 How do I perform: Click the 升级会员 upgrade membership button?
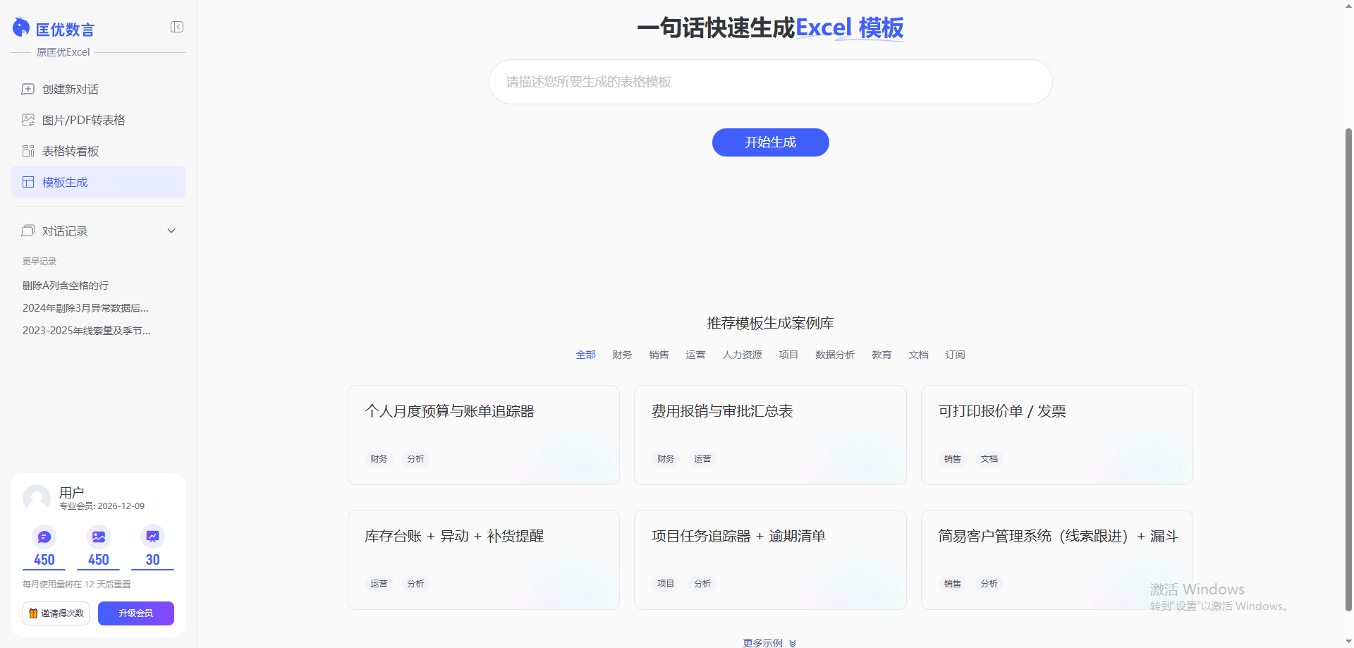(x=135, y=613)
